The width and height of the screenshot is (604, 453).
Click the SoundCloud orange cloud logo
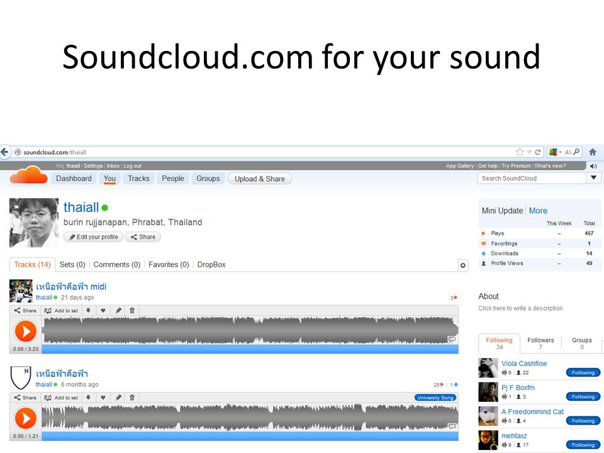click(x=29, y=176)
